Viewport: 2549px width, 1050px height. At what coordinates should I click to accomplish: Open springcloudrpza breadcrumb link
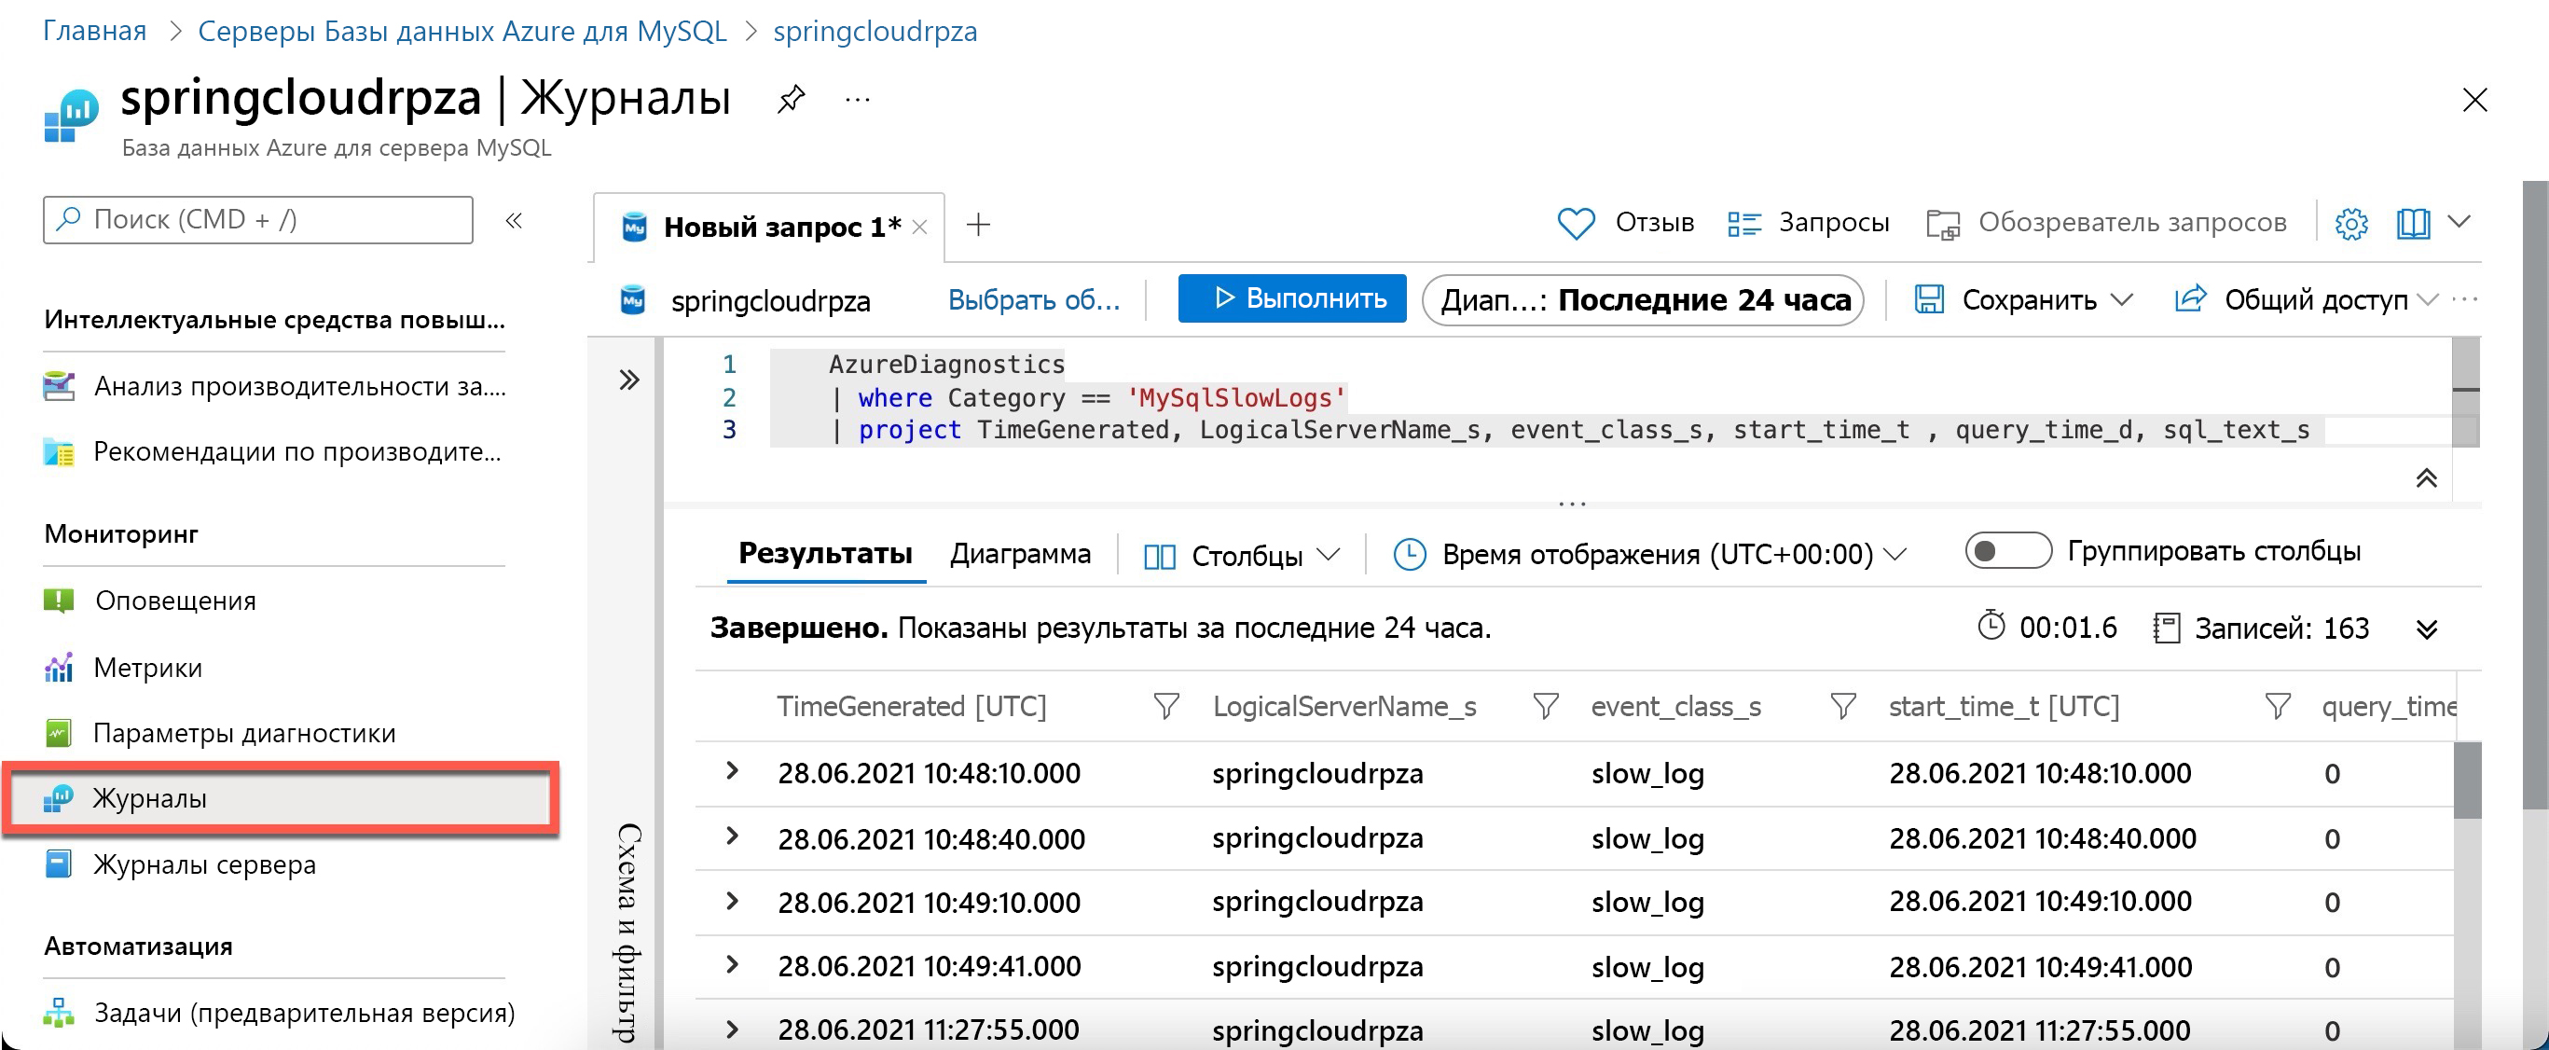pyautogui.click(x=875, y=31)
